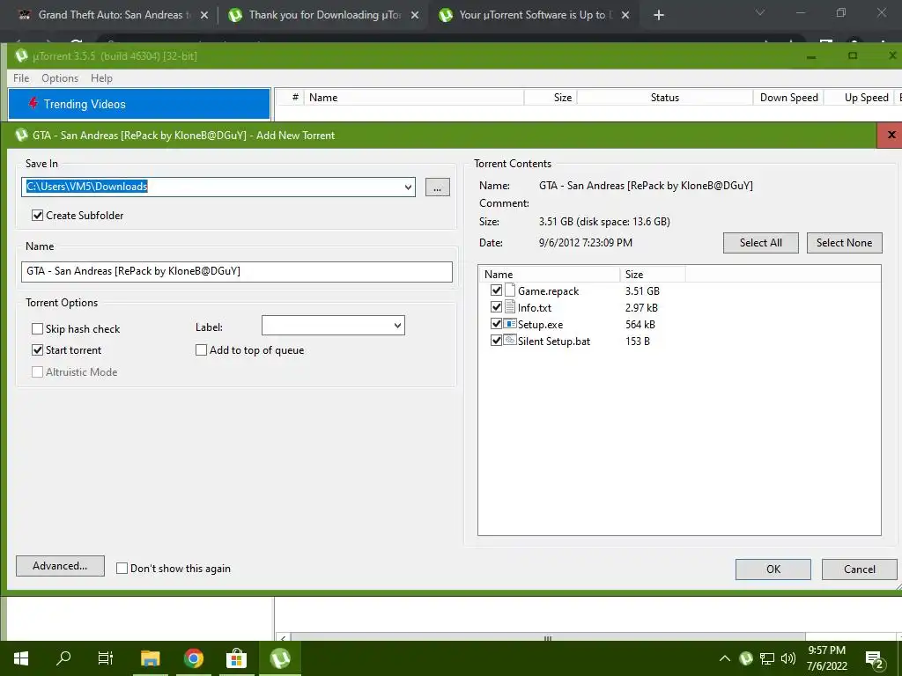Image resolution: width=902 pixels, height=676 pixels.
Task: Toggle Start torrent checkbox
Action: [x=37, y=350]
